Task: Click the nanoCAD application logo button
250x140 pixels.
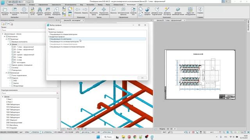Action: 3,2
